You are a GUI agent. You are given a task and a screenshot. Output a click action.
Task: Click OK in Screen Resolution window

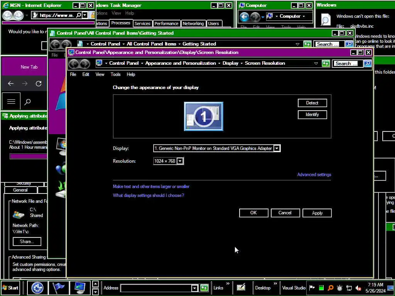coord(253,213)
